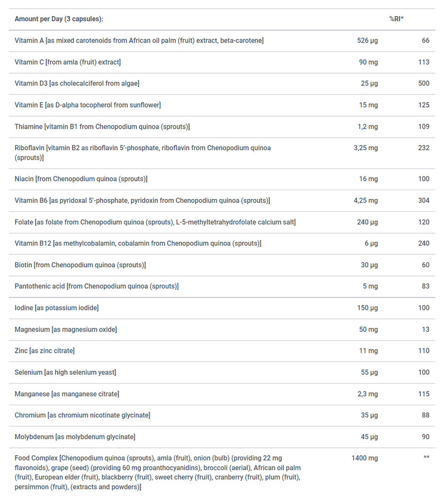Select Magnesium amount 50 mg
The width and height of the screenshot is (442, 499).
click(368, 330)
